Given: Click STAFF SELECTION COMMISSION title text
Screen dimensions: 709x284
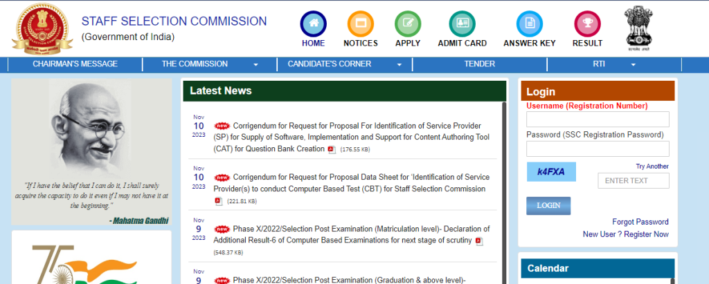Looking at the screenshot, I should coord(174,21).
